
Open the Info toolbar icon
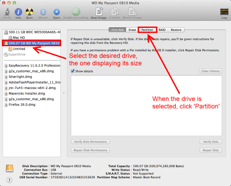18,12
